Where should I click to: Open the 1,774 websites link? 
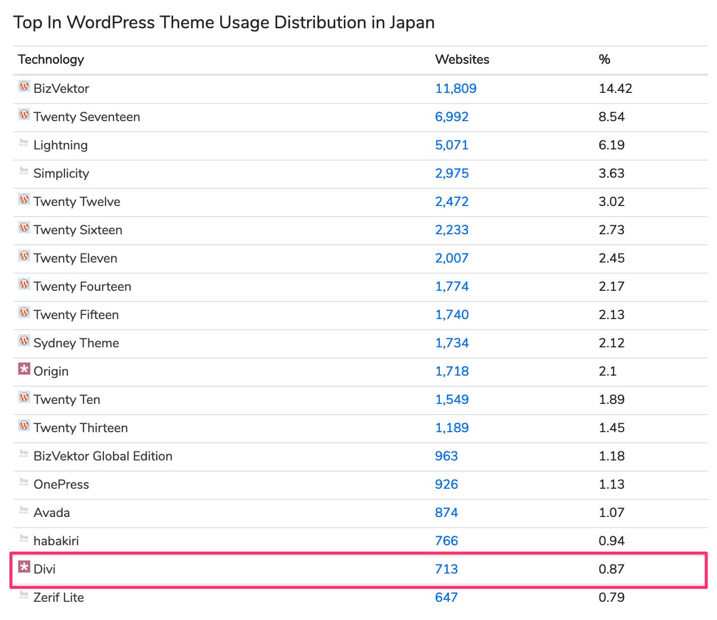tap(451, 286)
